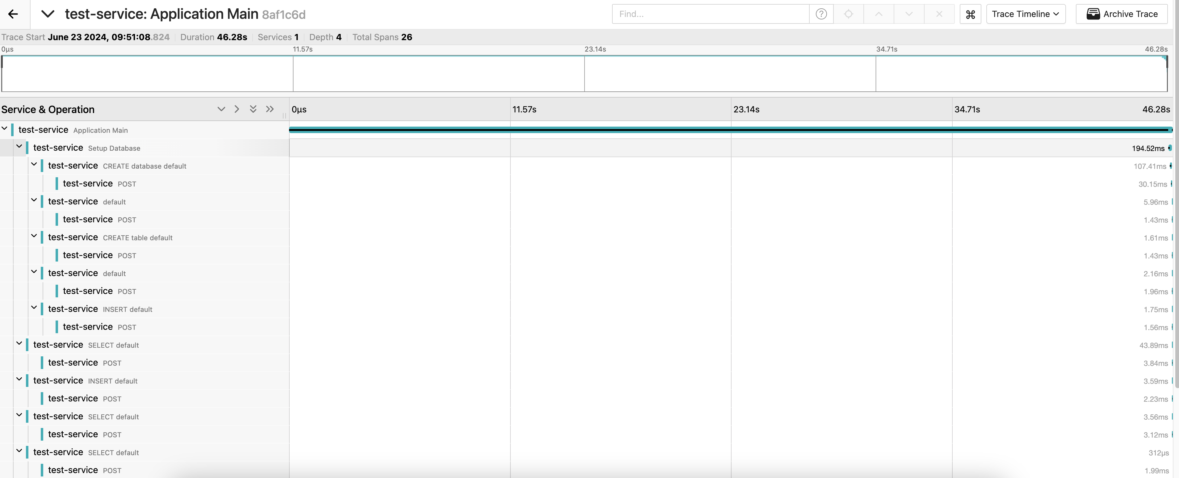Clear the search using the X icon
The width and height of the screenshot is (1179, 478).
click(x=939, y=14)
